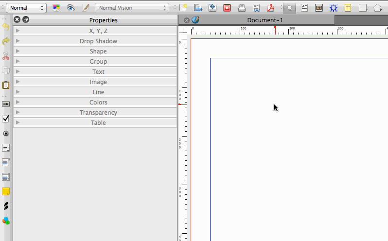Screen dimensions: 388x241
Task: Select the Insert Table tool
Action: (x=348, y=8)
